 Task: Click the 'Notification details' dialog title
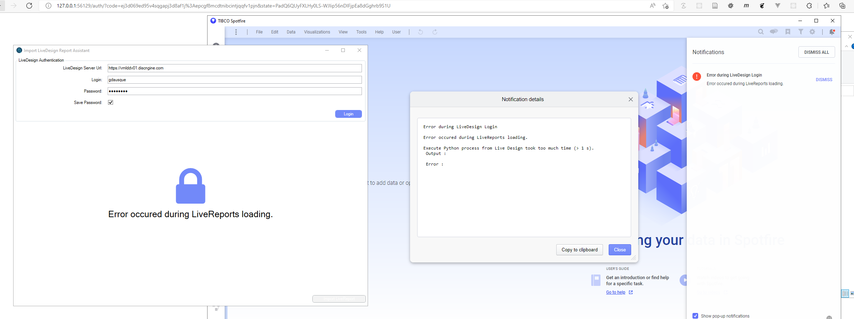[523, 99]
